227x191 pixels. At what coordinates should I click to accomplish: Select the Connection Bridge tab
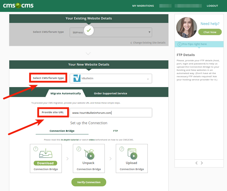coord(62,131)
